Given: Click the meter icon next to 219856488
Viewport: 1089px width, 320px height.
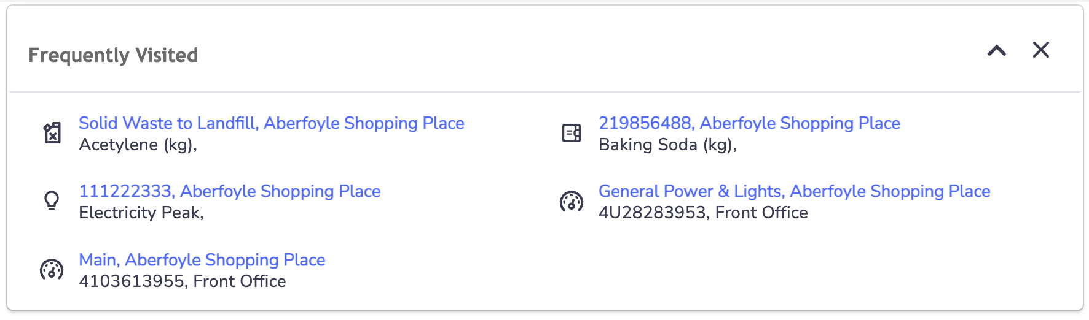Looking at the screenshot, I should pos(572,132).
